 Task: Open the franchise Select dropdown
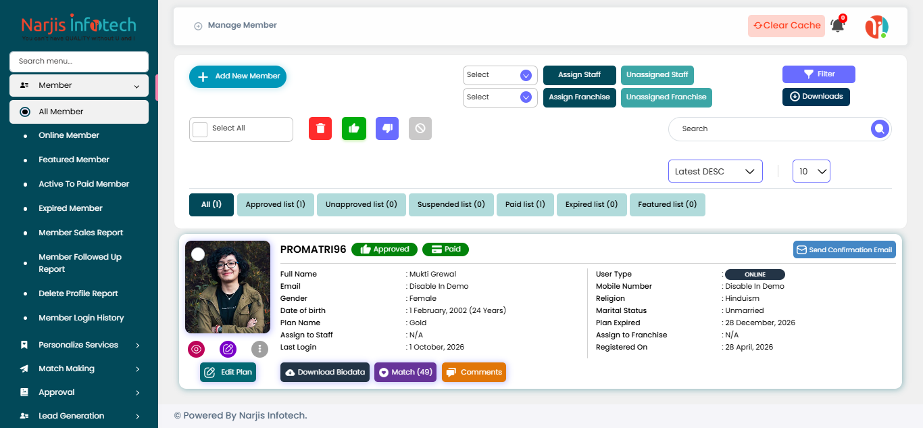point(500,97)
